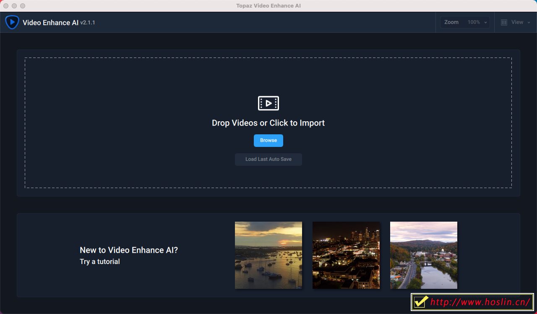Click the Topaz Video Enhance AI logo icon
Screen dimensions: 537x314
12,22
